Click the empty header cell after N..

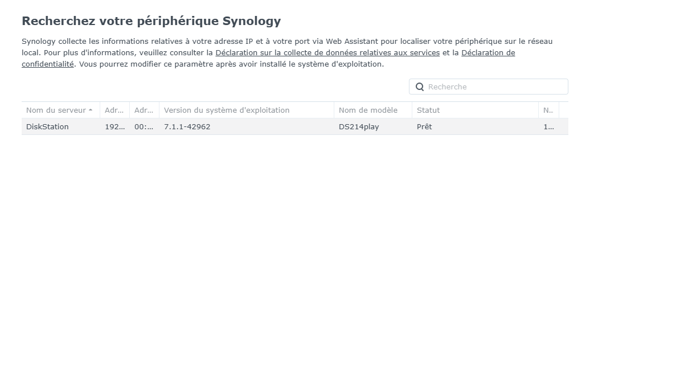563,110
